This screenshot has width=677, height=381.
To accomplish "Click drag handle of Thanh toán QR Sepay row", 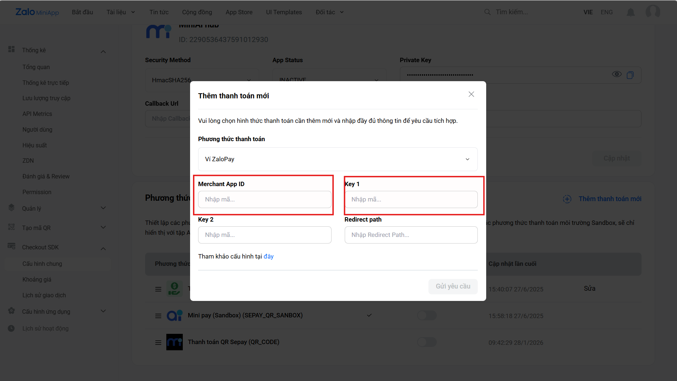I will click(158, 343).
